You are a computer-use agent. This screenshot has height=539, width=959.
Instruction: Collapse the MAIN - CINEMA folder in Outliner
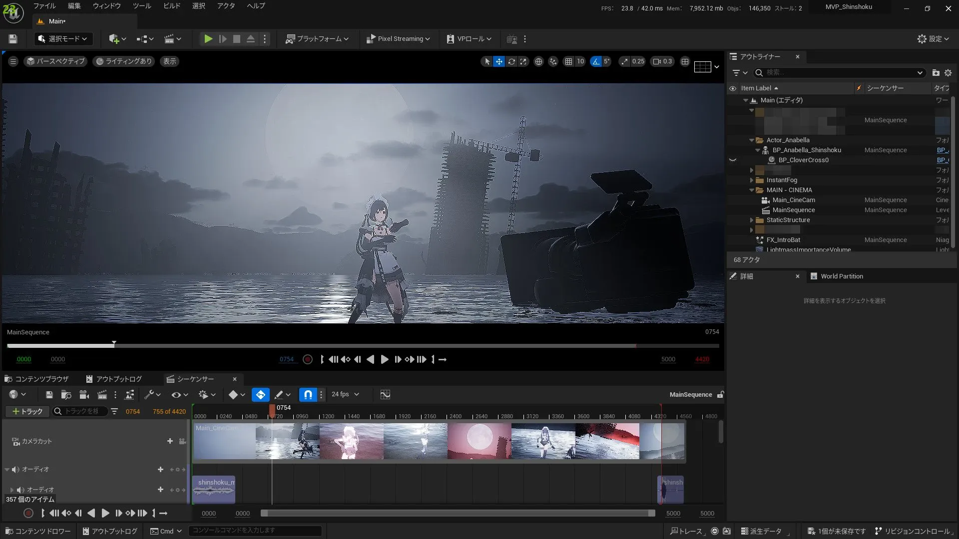coord(752,190)
